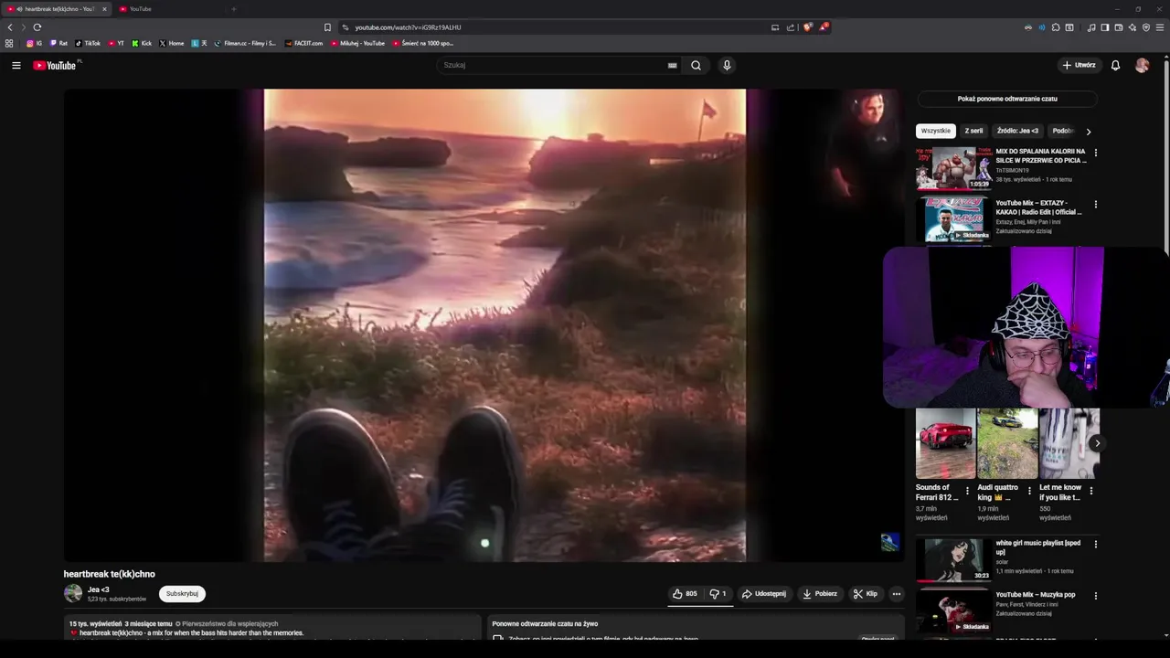Toggle the browser sidebar panel icon
Viewport: 1170px width, 658px height.
point(1104,27)
